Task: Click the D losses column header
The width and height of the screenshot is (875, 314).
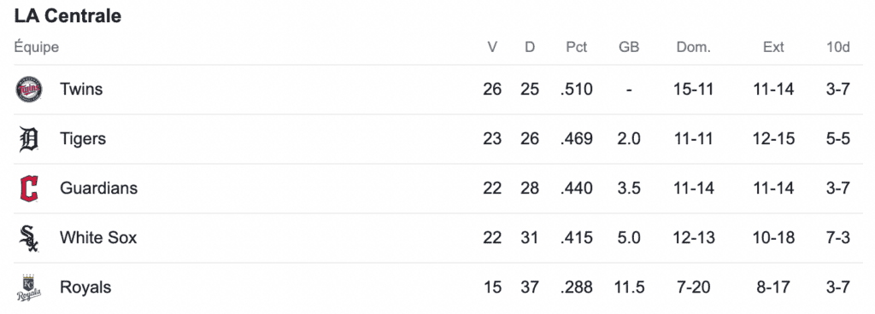Action: (530, 47)
